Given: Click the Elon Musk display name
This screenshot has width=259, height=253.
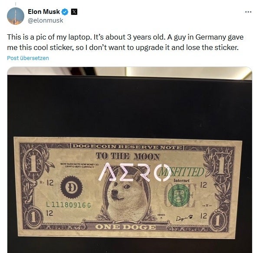Looking at the screenshot, I should (44, 12).
